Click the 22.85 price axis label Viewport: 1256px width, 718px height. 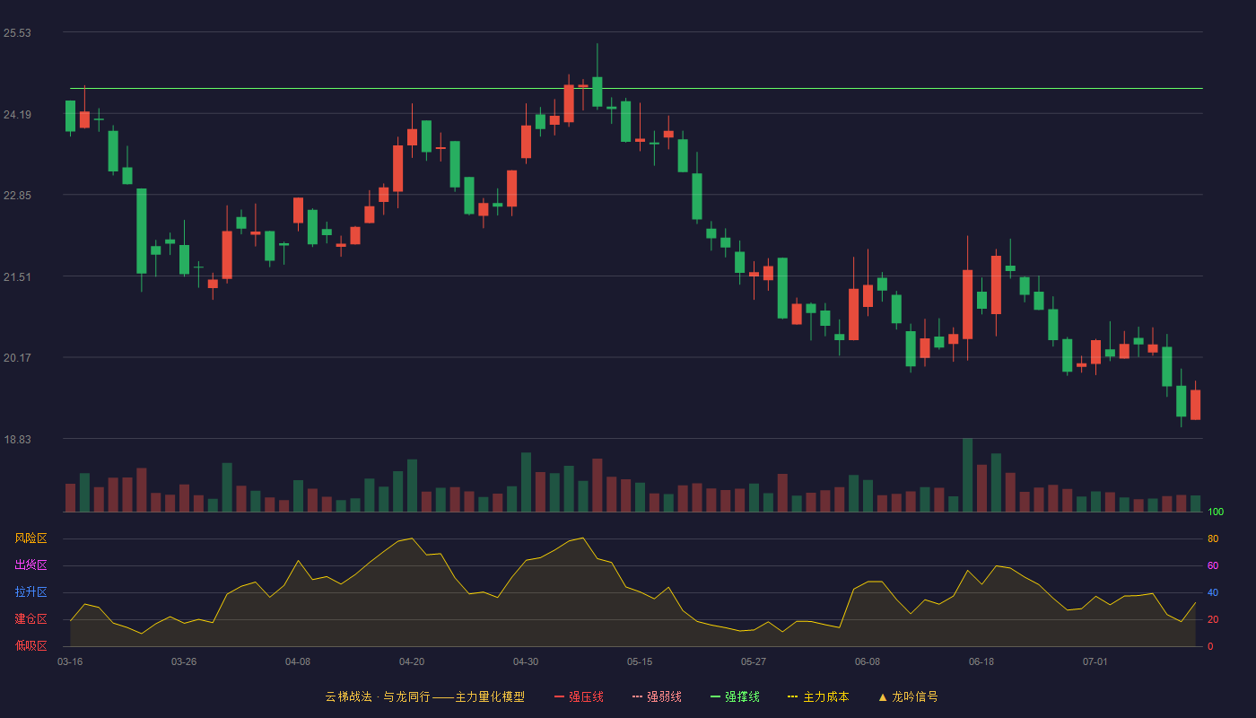click(17, 196)
